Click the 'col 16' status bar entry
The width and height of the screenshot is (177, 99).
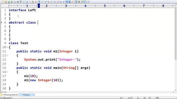(130, 98)
